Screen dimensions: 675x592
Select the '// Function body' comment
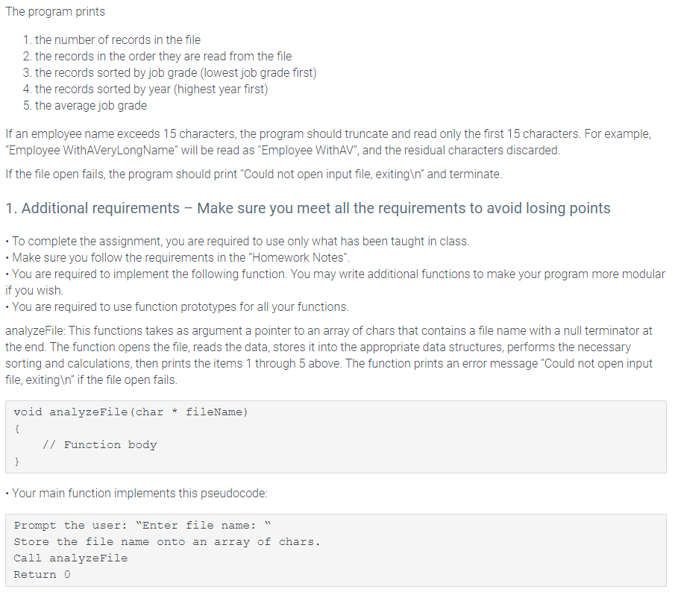pos(101,444)
